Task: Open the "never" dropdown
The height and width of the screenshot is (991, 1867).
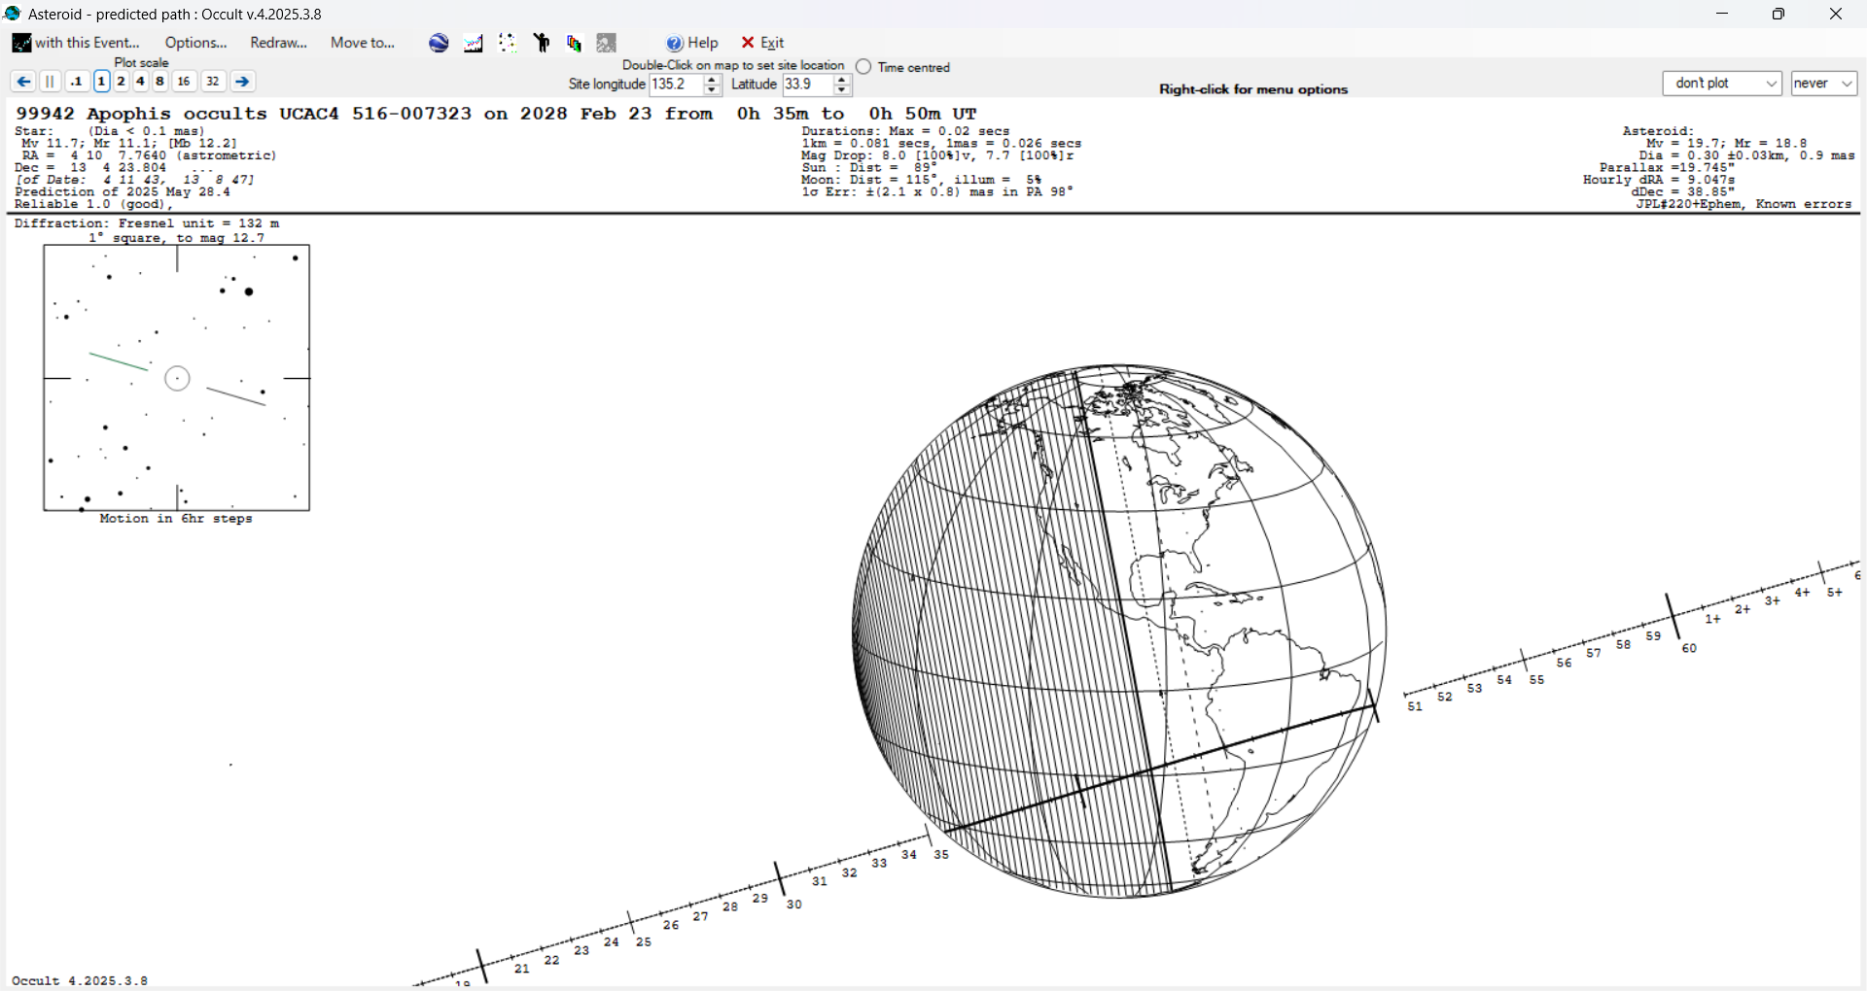Action: pos(1824,84)
